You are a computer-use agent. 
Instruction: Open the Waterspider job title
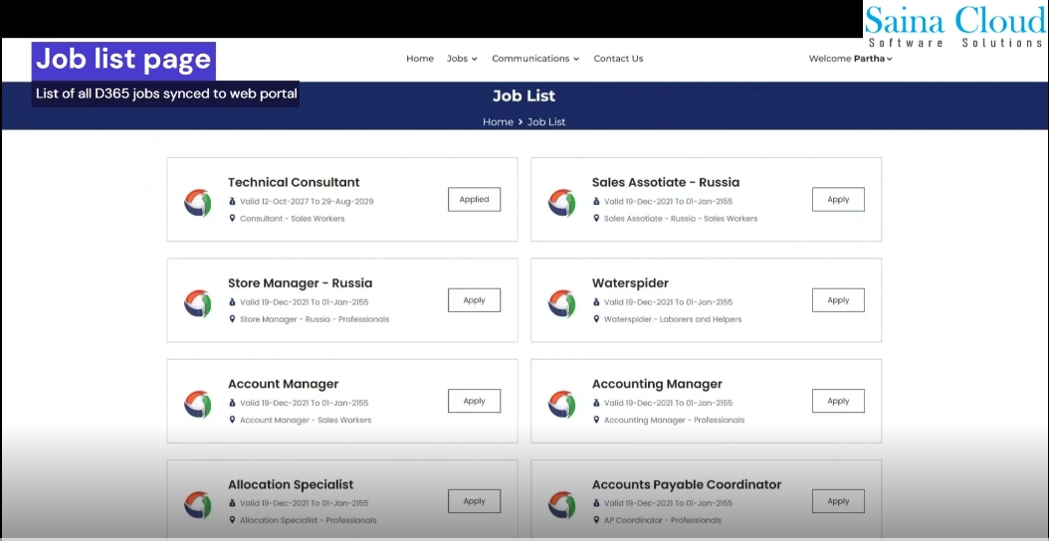630,283
